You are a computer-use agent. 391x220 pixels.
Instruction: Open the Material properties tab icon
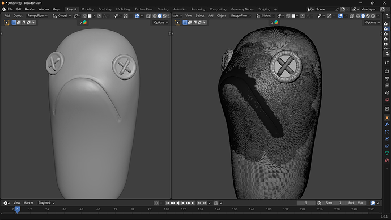click(387, 160)
